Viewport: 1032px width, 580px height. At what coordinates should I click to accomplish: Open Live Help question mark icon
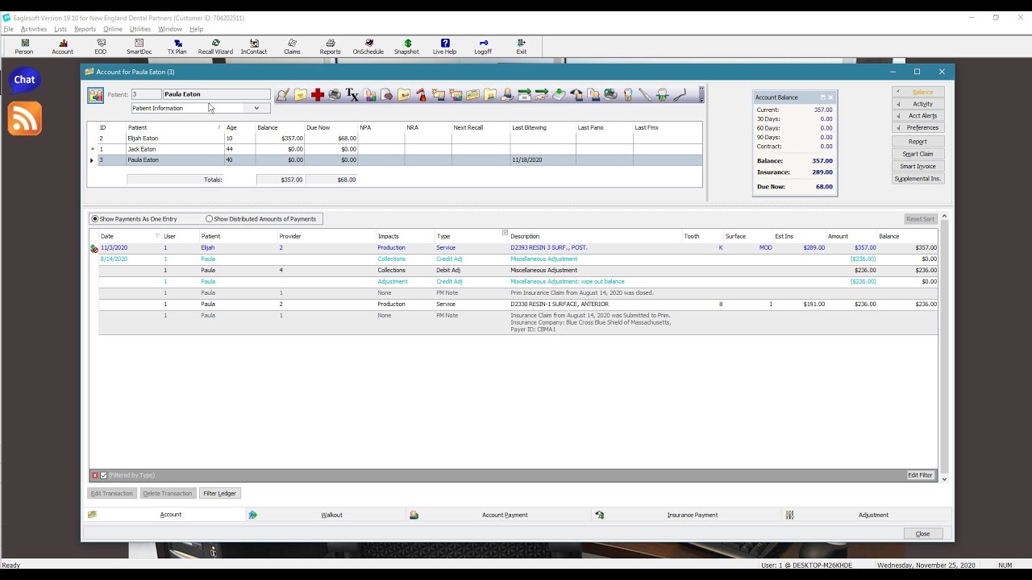coord(444,47)
